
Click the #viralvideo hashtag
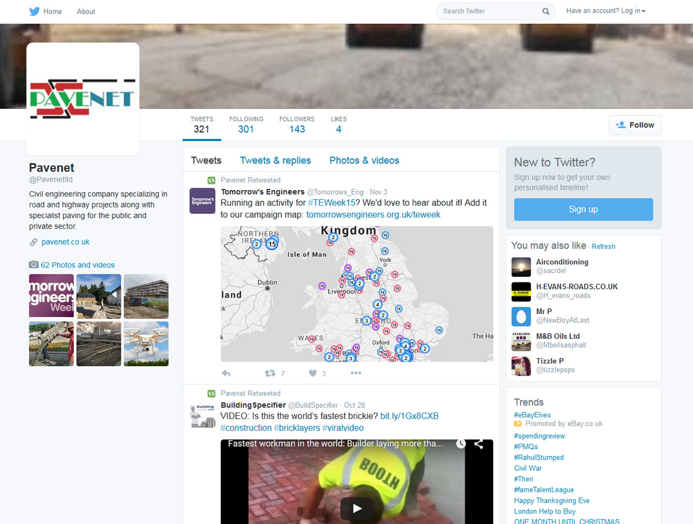tap(343, 428)
